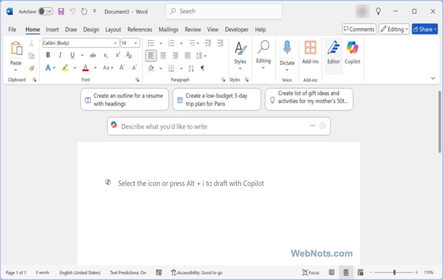The image size is (443, 280).
Task: Open Add-ins from the ribbon
Action: tap(310, 53)
